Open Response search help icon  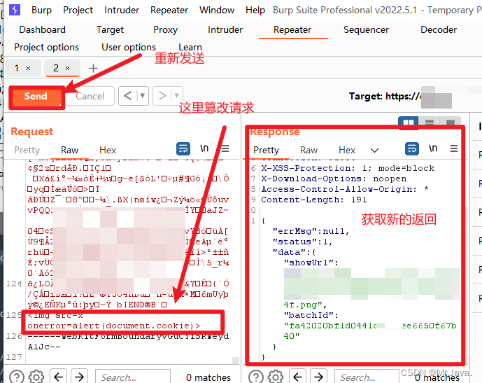(256, 377)
